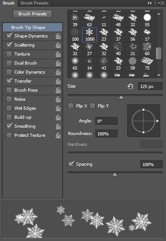
Task: Select the textured brush tip labeled 60
Action: pyautogui.click(x=147, y=49)
